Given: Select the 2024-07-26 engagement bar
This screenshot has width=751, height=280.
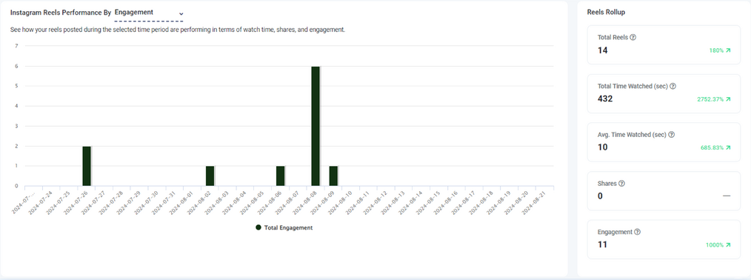Looking at the screenshot, I should (x=86, y=166).
